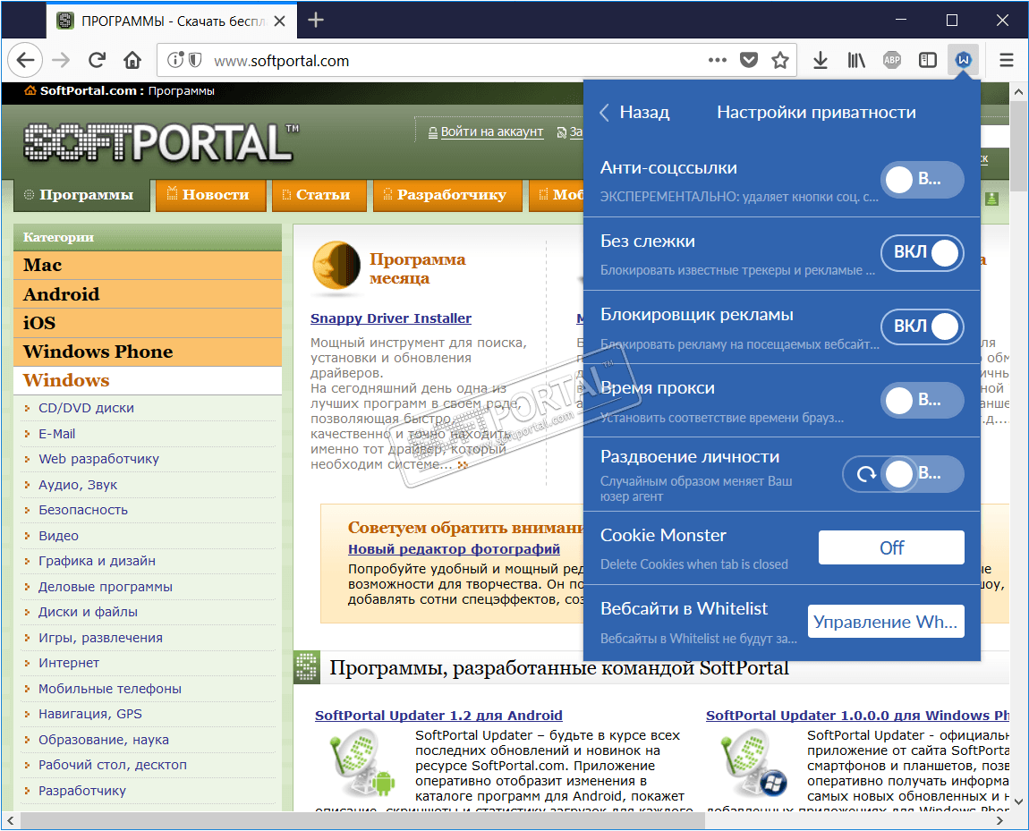The height and width of the screenshot is (831, 1029).
Task: Open SoftPortal Updater 1.2 для Android link
Action: (438, 716)
